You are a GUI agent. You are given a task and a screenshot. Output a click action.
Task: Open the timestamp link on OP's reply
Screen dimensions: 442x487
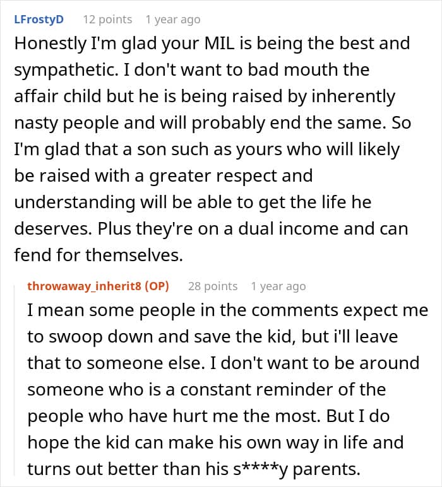coord(278,286)
